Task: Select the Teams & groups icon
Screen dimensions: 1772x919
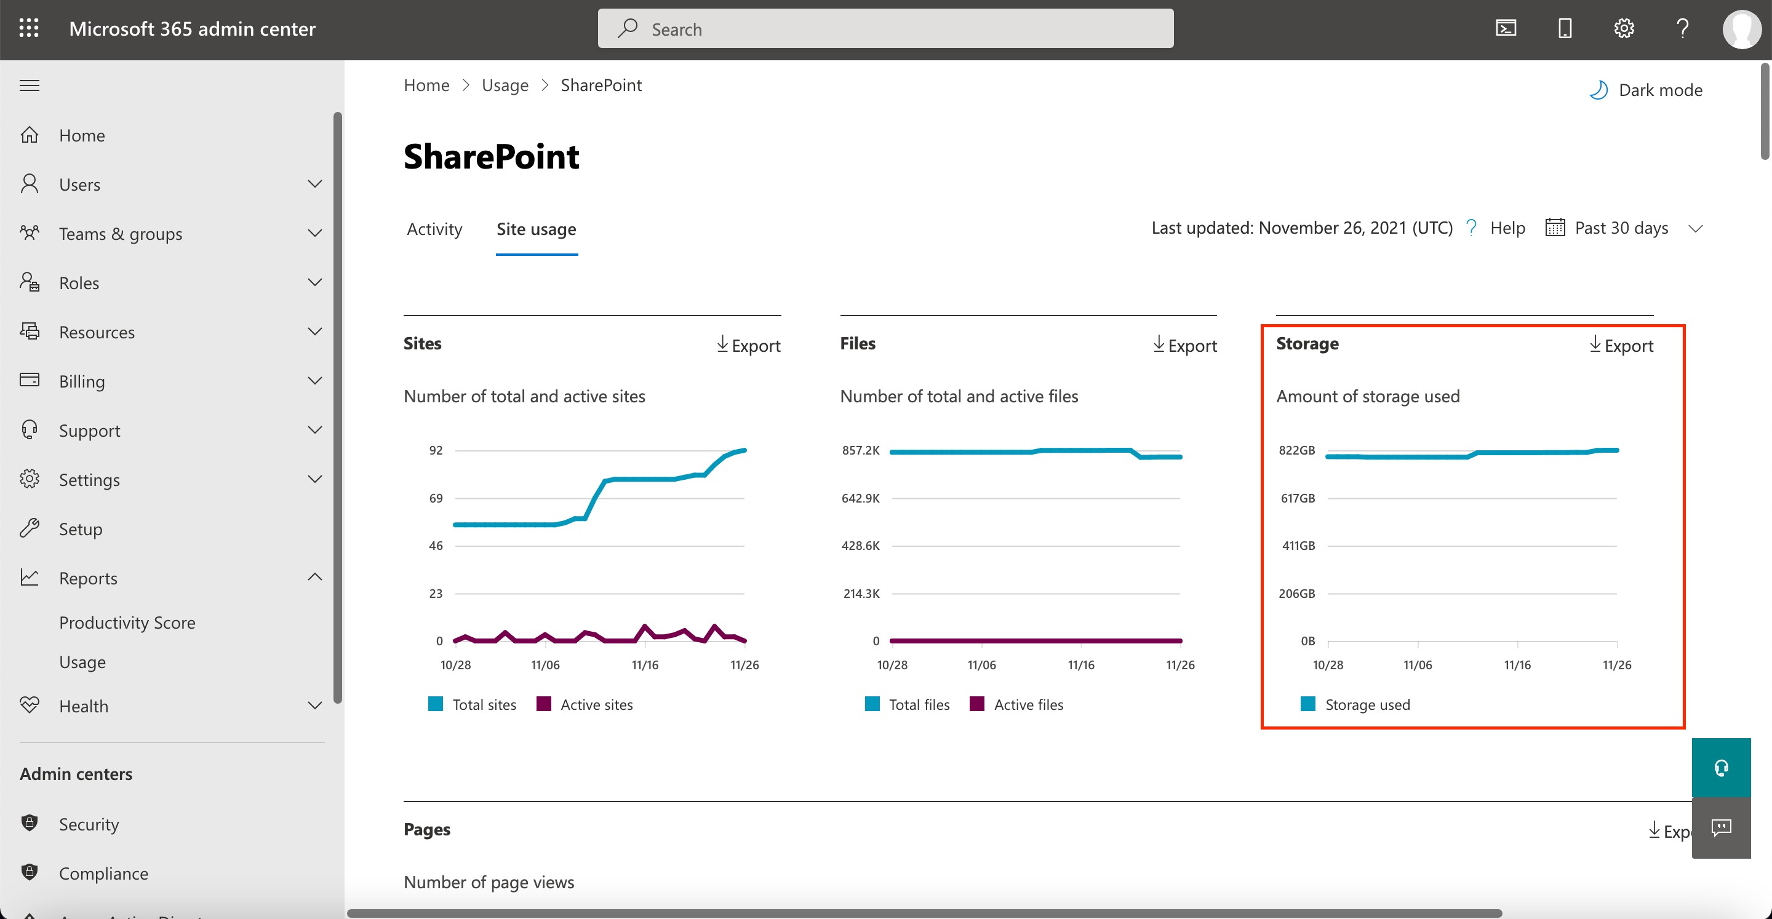Action: [x=30, y=233]
